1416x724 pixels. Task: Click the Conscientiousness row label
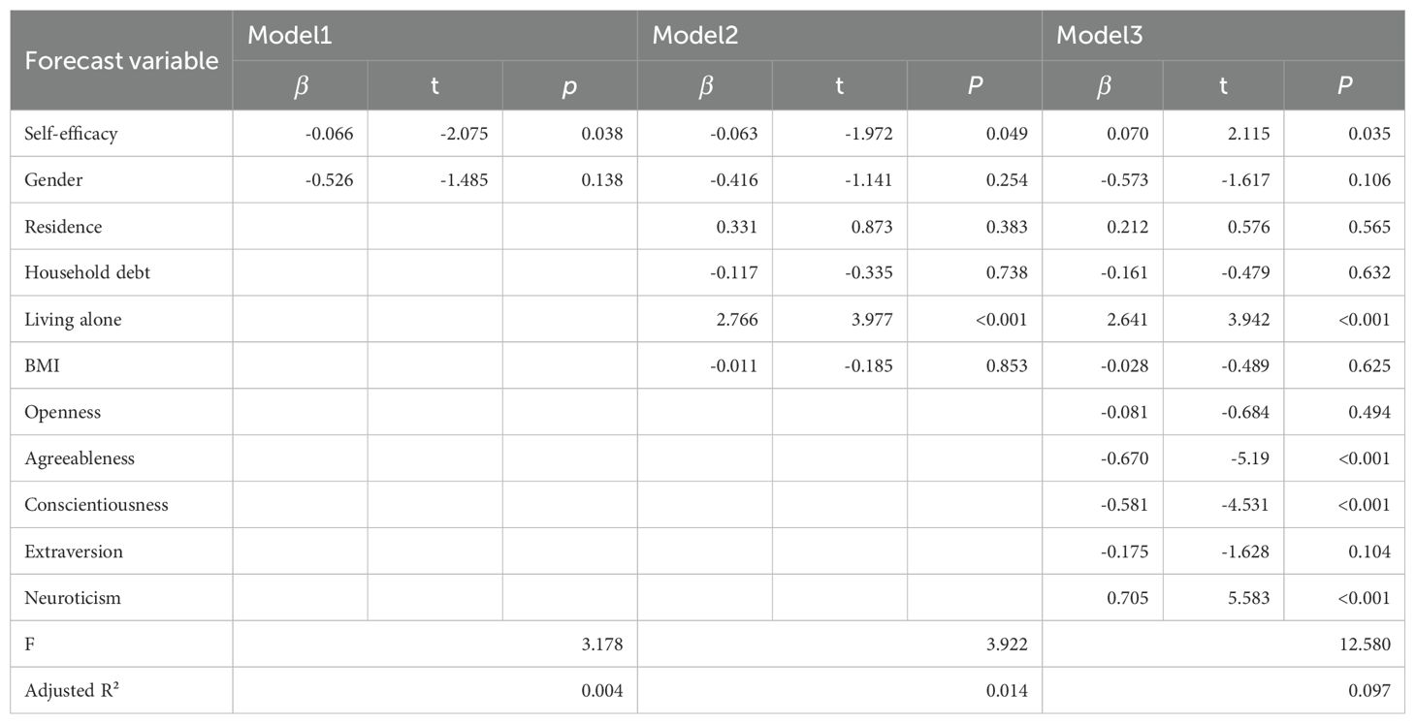[x=96, y=505]
